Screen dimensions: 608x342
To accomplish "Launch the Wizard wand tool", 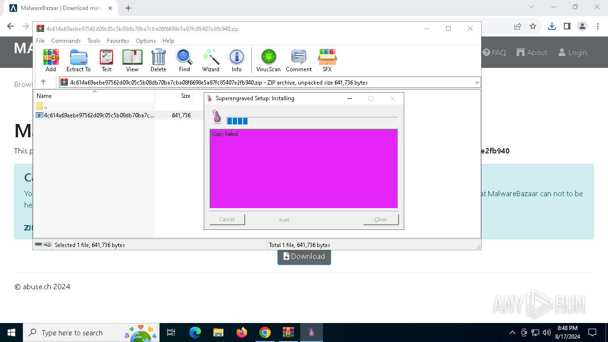I will [x=210, y=60].
